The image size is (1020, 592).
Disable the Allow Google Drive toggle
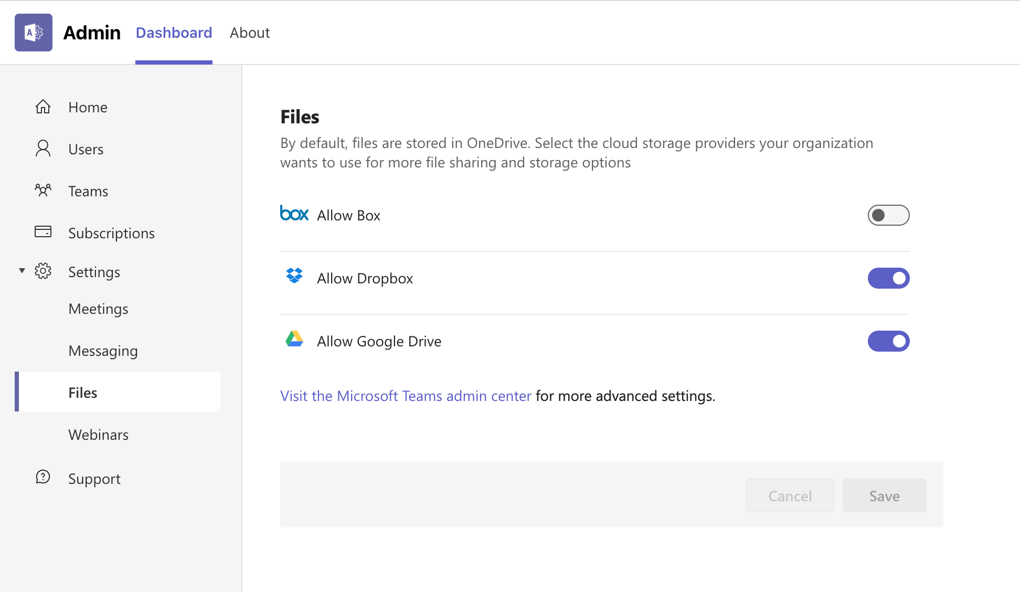tap(888, 341)
